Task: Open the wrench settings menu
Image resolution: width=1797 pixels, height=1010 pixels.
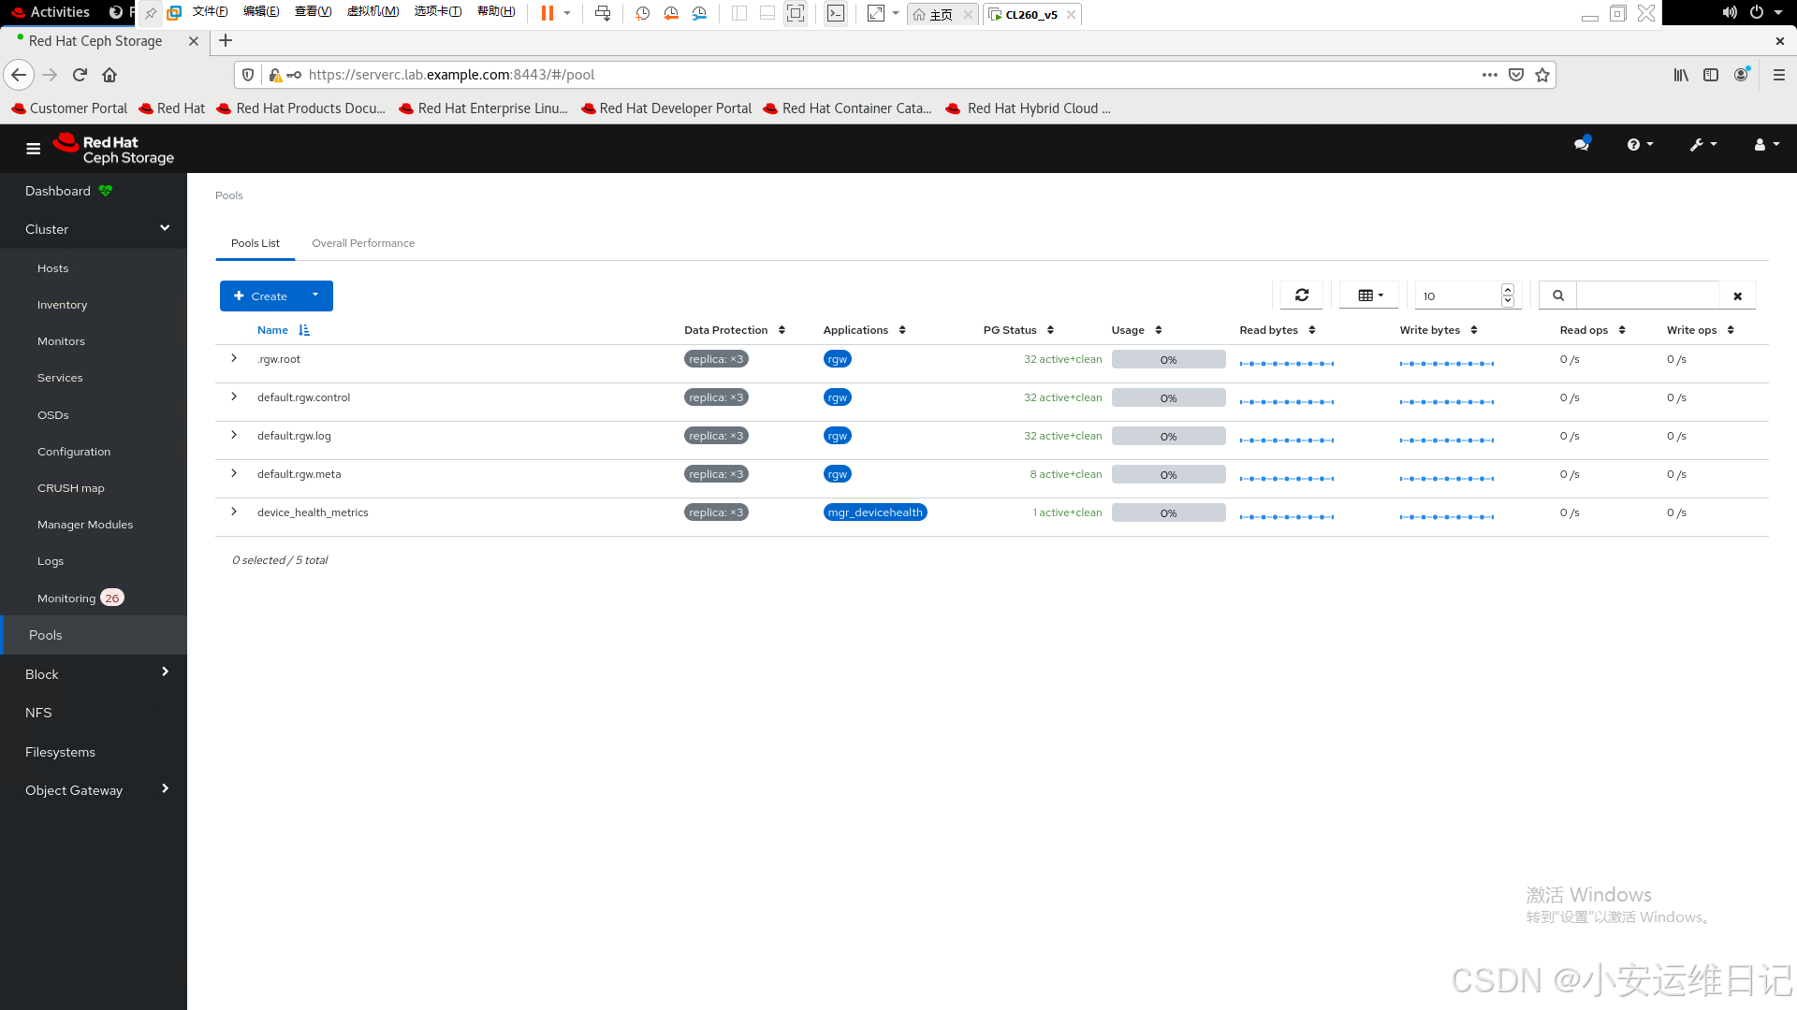Action: (x=1703, y=144)
